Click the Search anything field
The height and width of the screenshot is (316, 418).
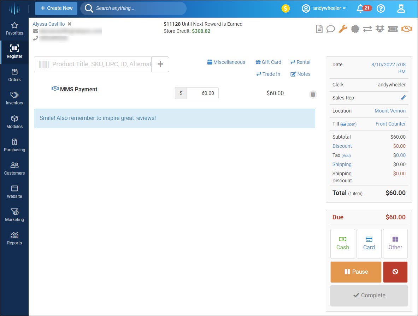pyautogui.click(x=133, y=8)
